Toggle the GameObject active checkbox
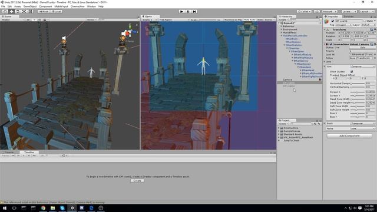 (333, 21)
